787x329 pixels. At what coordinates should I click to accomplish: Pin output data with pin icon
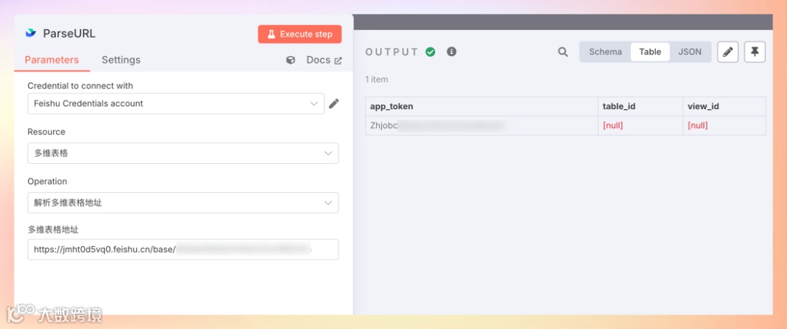(x=755, y=52)
